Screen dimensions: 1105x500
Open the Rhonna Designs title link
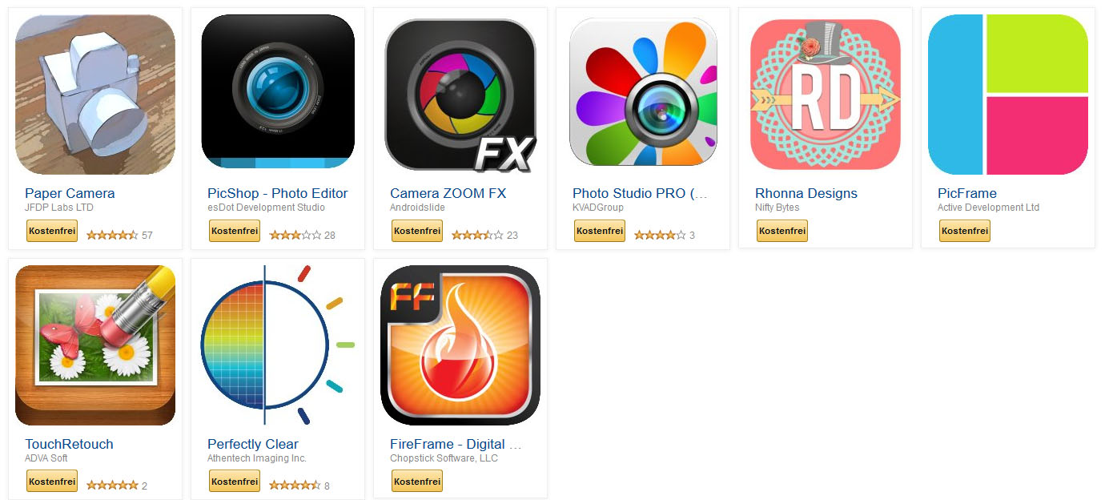coord(806,193)
